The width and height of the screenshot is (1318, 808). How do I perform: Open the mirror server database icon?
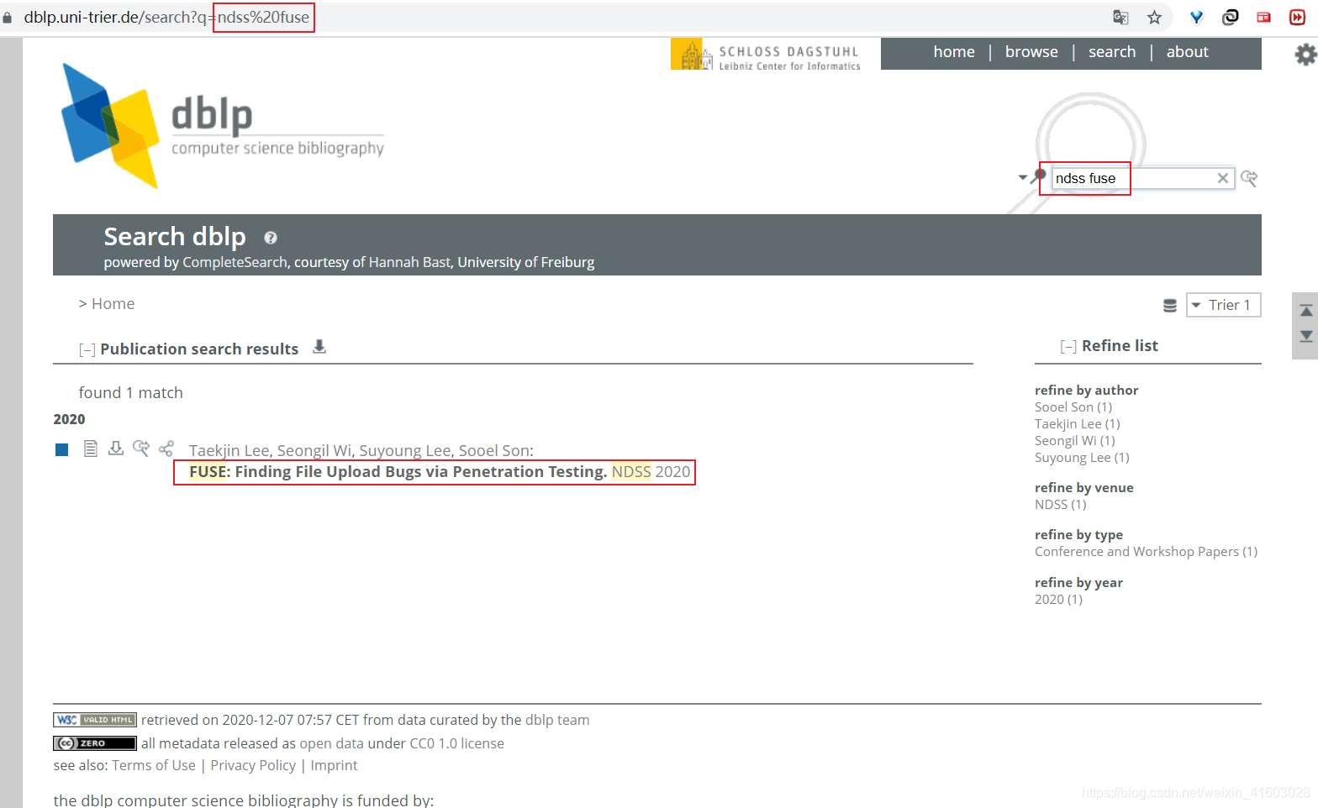(x=1170, y=305)
